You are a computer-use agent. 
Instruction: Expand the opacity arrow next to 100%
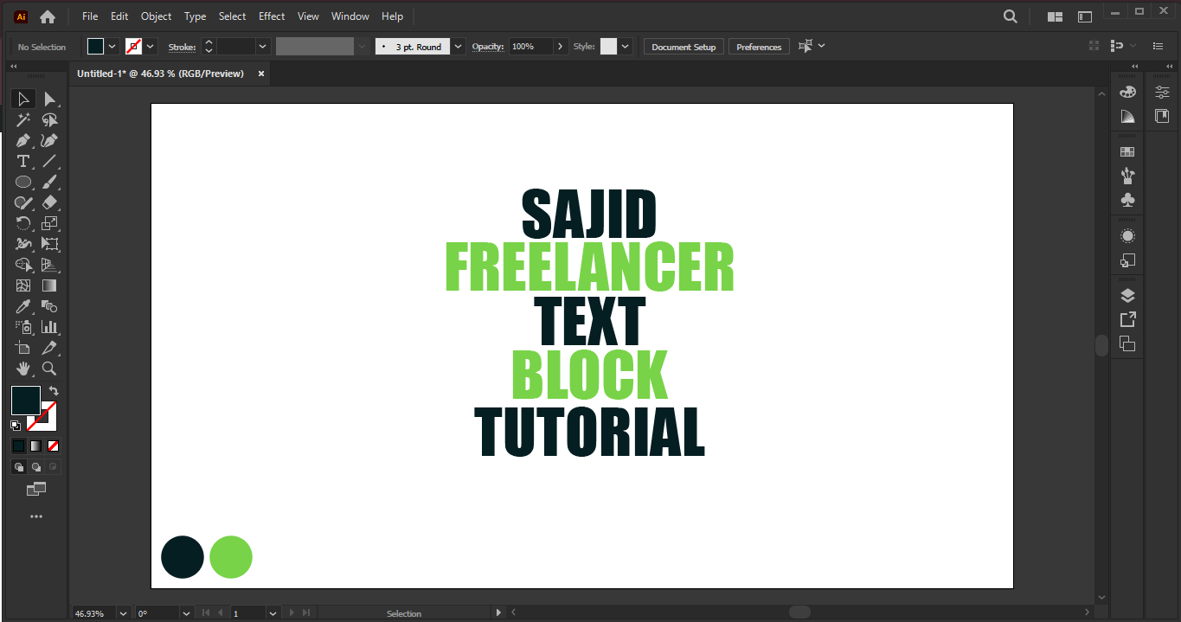[561, 47]
